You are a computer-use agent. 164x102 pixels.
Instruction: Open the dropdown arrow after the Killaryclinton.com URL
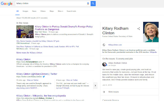click(x=44, y=62)
